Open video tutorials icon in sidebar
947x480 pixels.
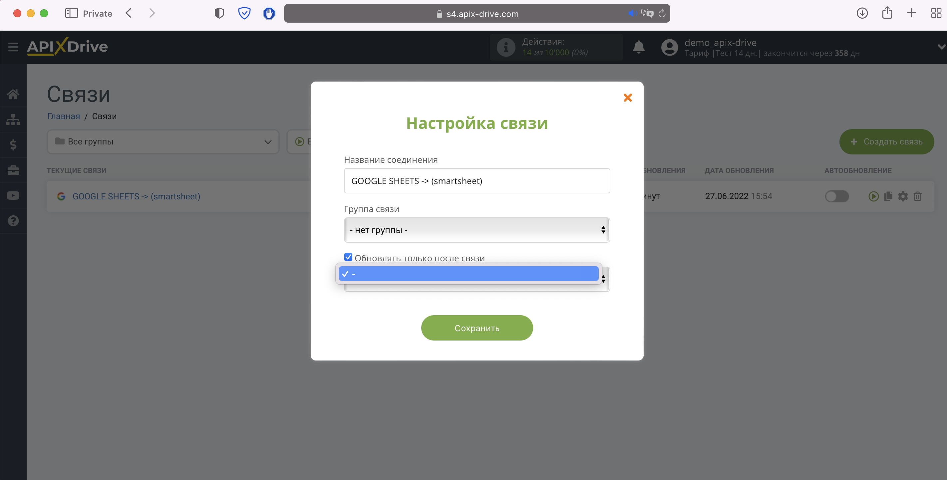click(x=13, y=195)
